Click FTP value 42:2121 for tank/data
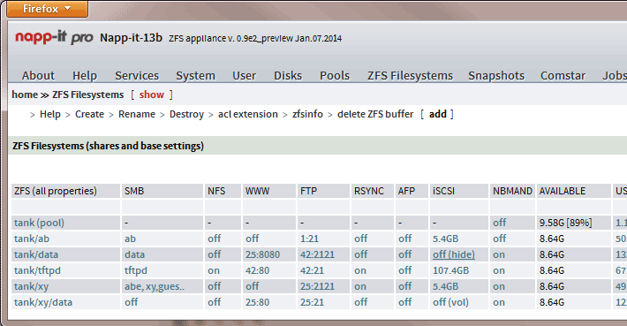Image resolution: width=627 pixels, height=326 pixels. click(x=318, y=254)
